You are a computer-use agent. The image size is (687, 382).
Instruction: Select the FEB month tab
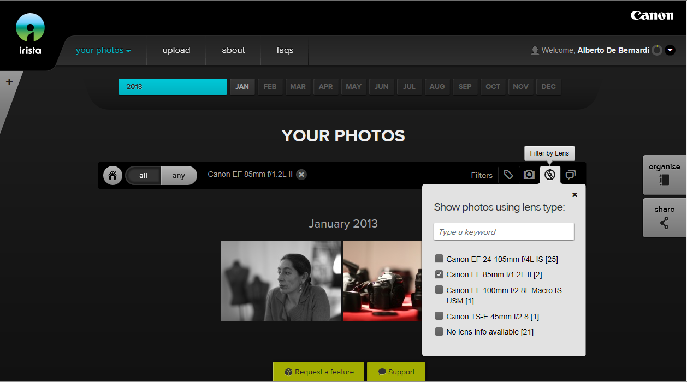click(x=270, y=87)
